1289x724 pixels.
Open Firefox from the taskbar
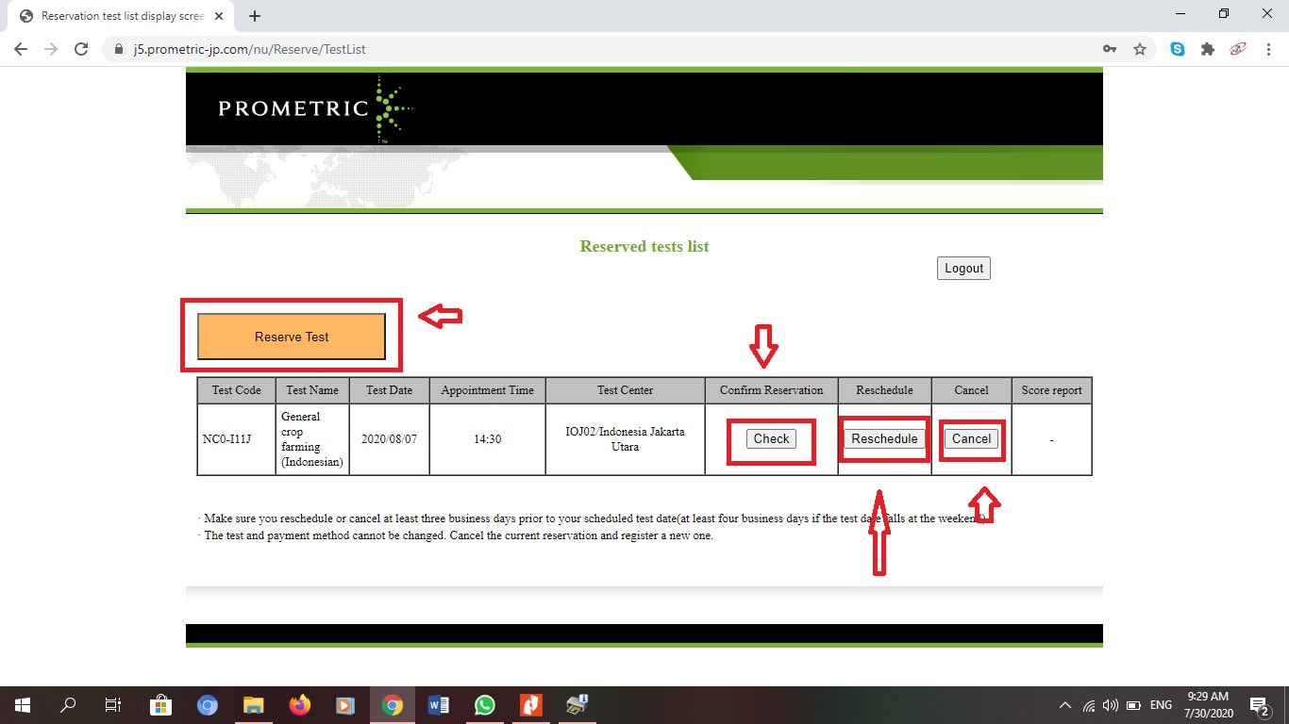(300, 705)
